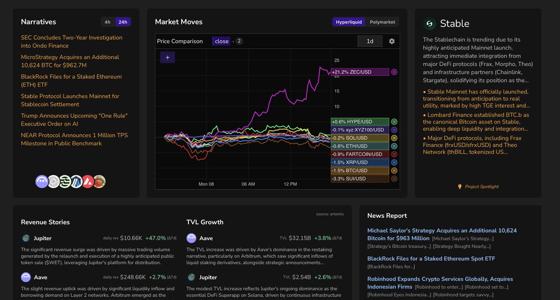Open Trump 'One Rule' Executive Order narrative
This screenshot has width=560, height=300.
pyautogui.click(x=74, y=120)
